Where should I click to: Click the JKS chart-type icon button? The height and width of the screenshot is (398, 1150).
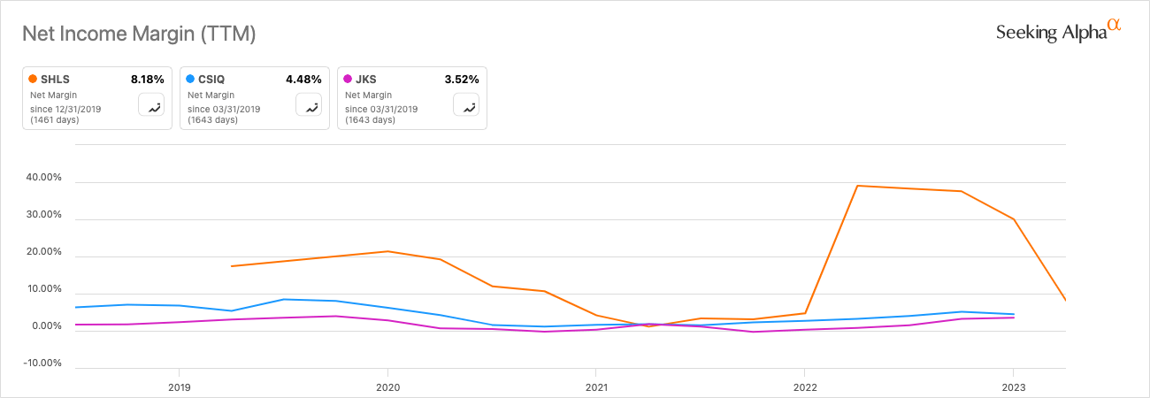(x=467, y=106)
